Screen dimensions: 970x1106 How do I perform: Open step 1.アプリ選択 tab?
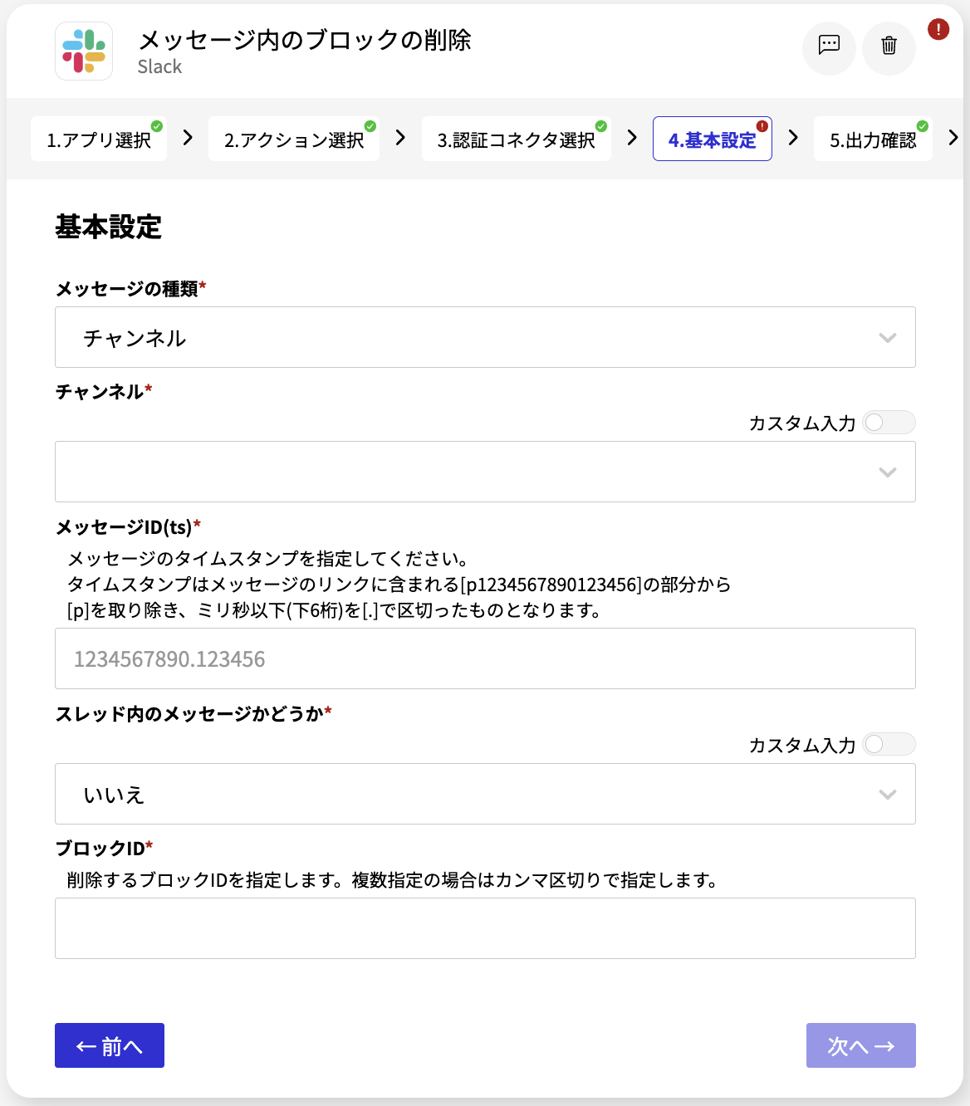point(99,139)
